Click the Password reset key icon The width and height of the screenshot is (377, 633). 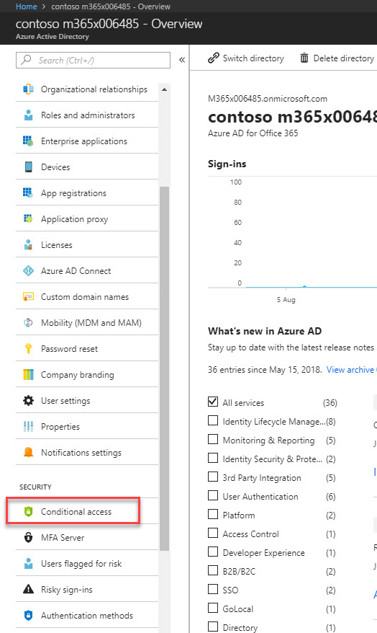(28, 348)
